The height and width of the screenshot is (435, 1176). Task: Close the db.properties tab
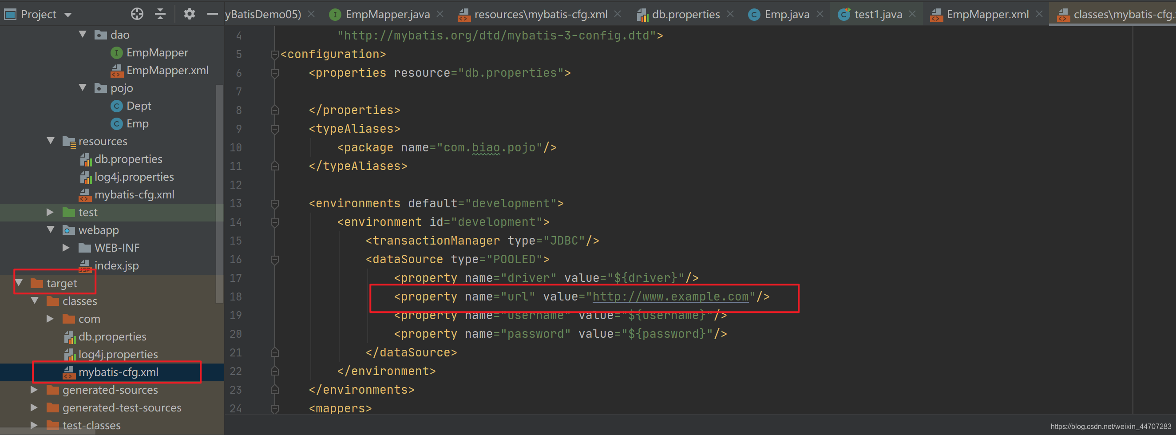point(730,14)
